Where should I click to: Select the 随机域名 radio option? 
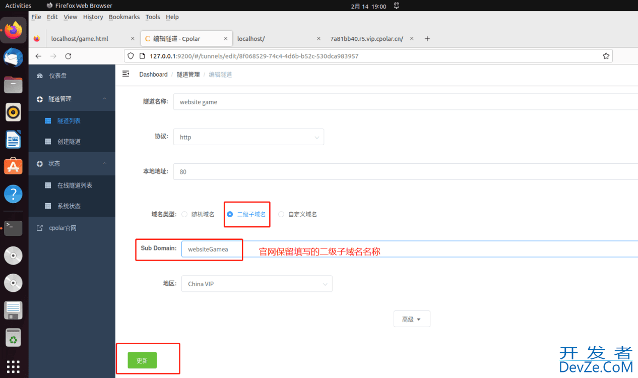[x=198, y=214]
